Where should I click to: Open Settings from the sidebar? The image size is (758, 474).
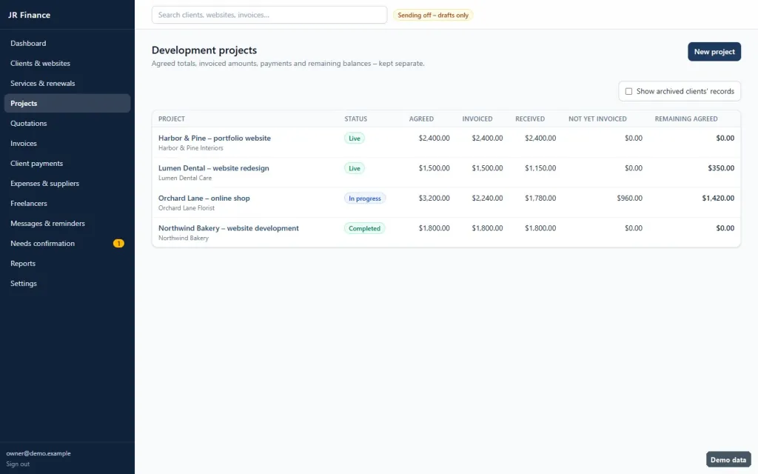pos(67,284)
